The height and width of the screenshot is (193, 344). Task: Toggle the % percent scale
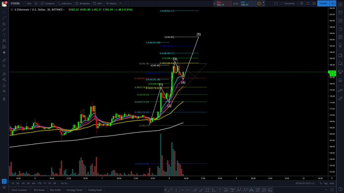click(321, 183)
